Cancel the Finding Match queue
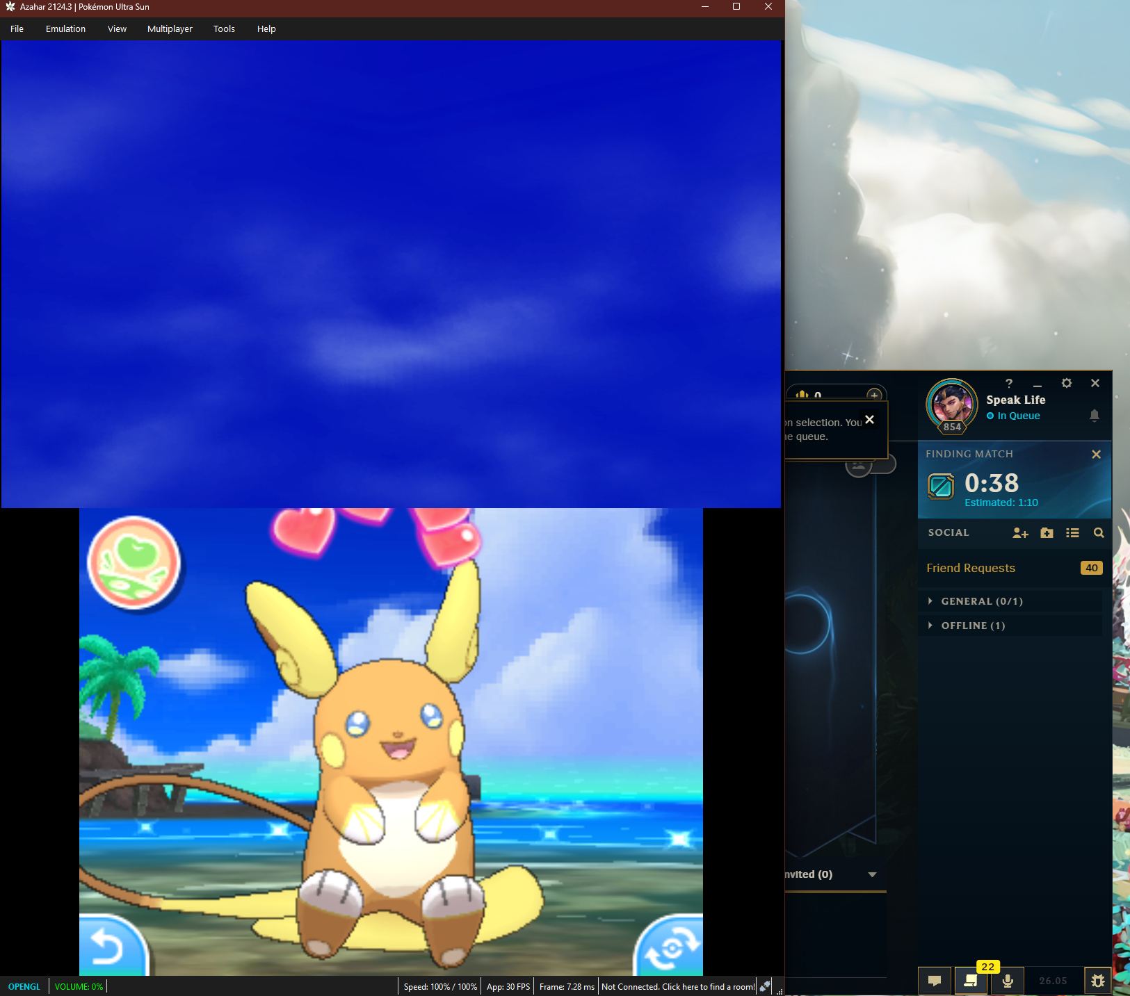 tap(1096, 454)
